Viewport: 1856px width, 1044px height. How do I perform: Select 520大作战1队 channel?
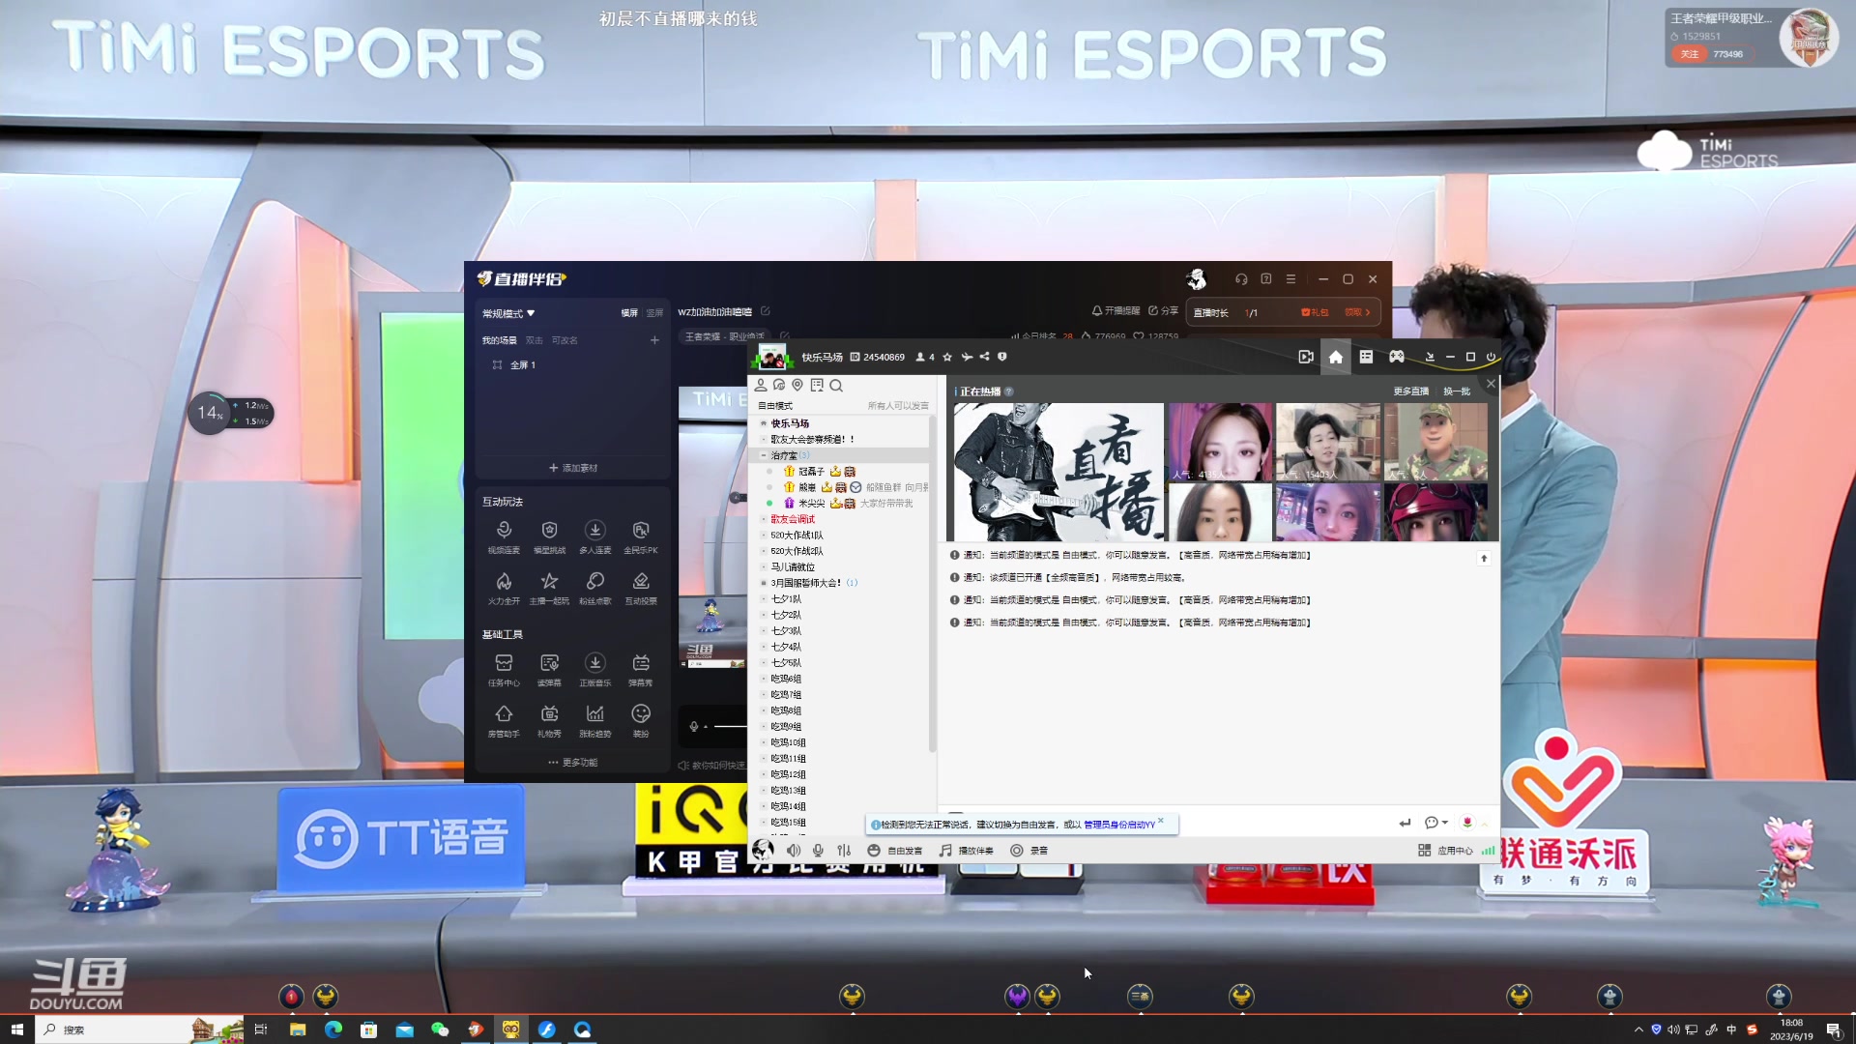[x=797, y=536]
